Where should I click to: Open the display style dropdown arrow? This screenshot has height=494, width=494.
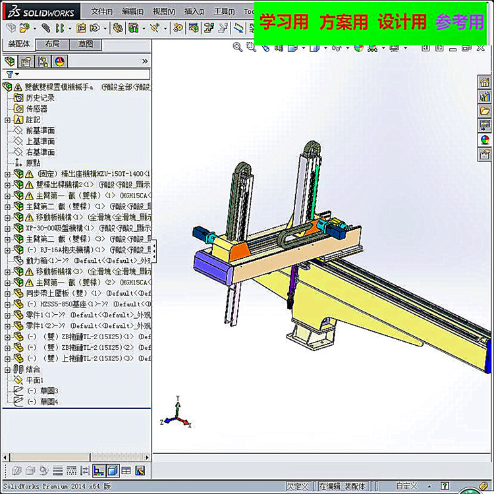point(326,48)
